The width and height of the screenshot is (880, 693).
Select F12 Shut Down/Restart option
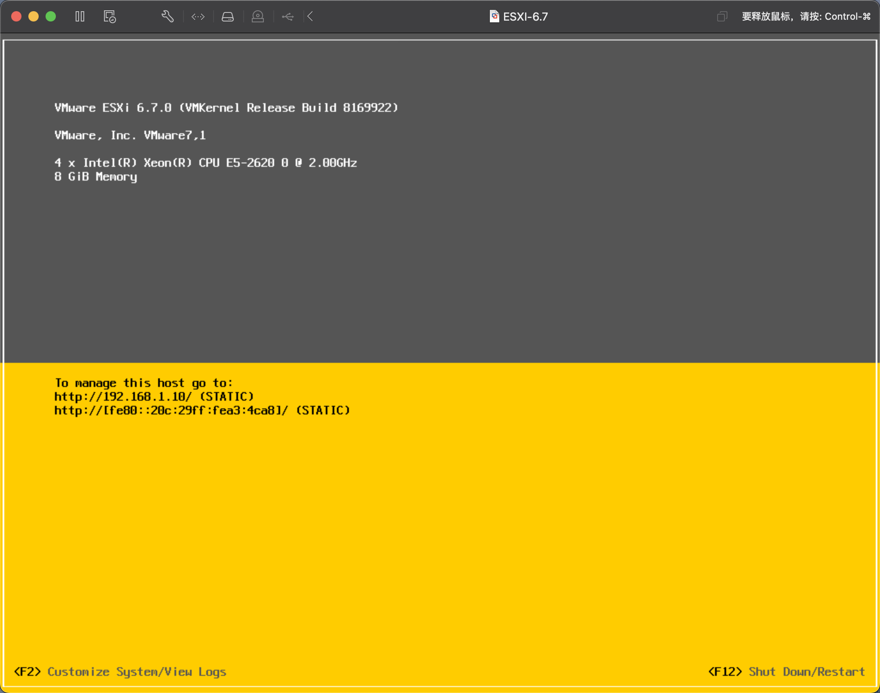(x=786, y=672)
